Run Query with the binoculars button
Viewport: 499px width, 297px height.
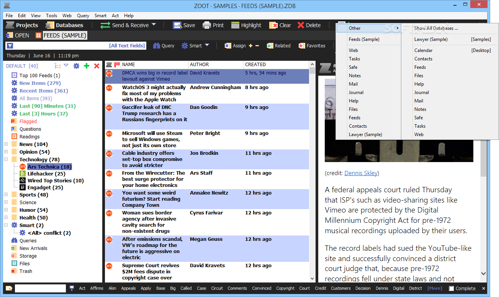[x=164, y=45]
